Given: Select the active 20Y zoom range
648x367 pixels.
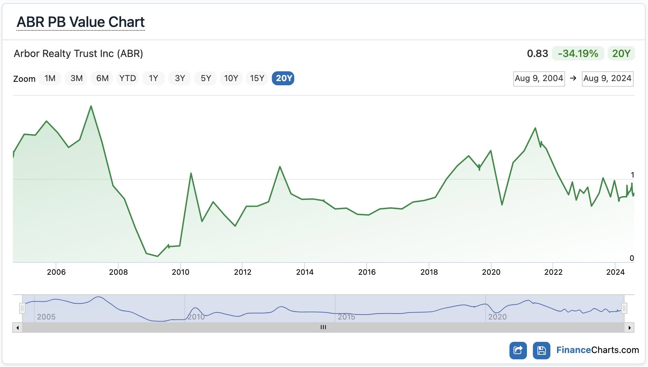Looking at the screenshot, I should point(283,78).
